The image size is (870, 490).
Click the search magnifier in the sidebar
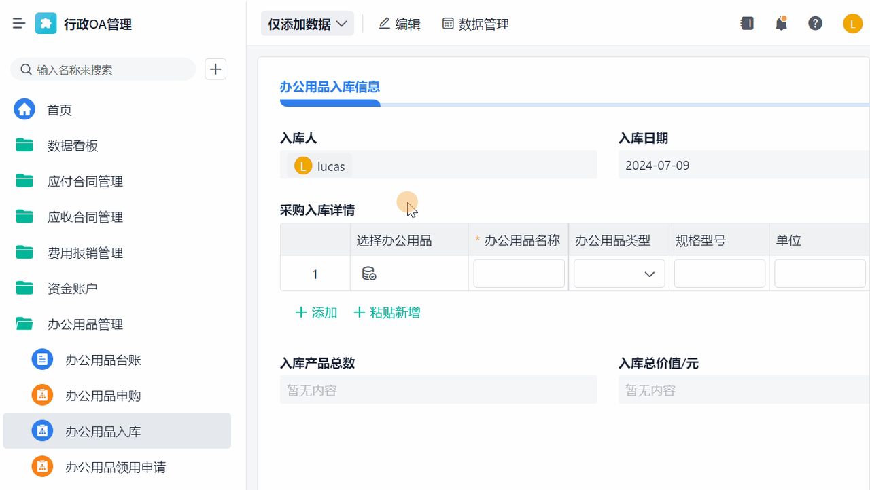coord(25,69)
